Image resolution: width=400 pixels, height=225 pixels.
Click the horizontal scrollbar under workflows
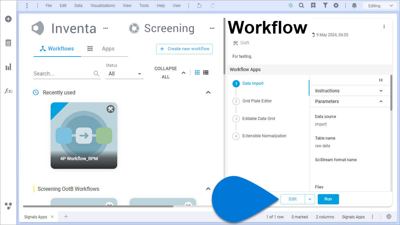(x=98, y=206)
